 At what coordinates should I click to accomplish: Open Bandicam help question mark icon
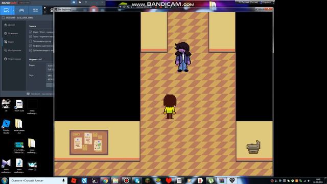86,2
